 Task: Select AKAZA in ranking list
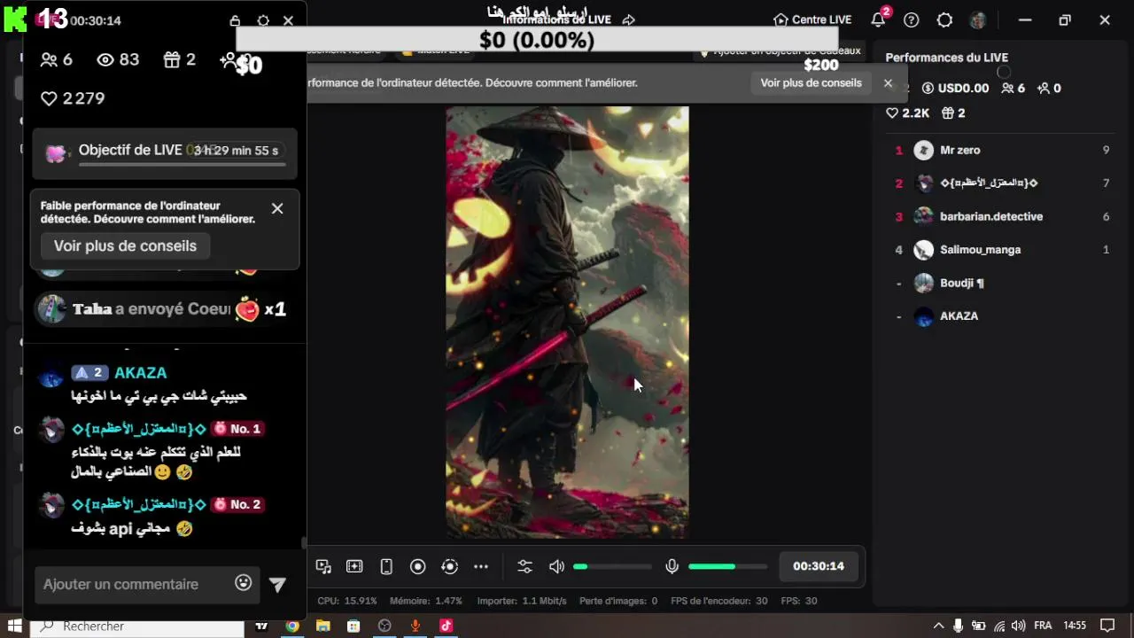point(1001,316)
